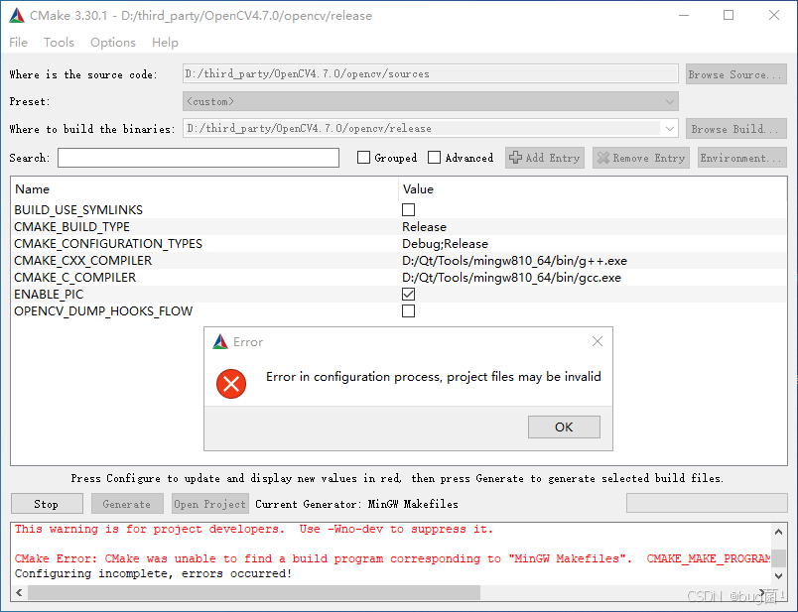Click the CMake logo in title bar
The image size is (798, 612).
[x=15, y=15]
